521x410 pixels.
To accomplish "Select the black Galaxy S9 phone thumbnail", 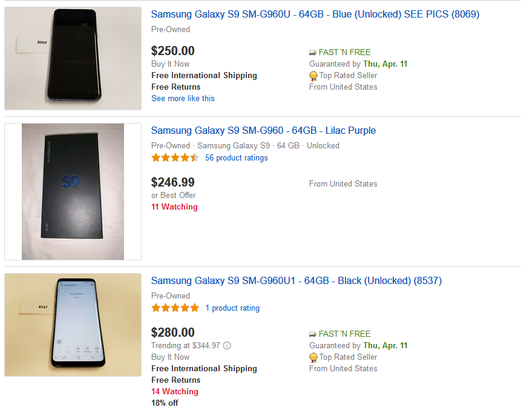I will (x=73, y=325).
